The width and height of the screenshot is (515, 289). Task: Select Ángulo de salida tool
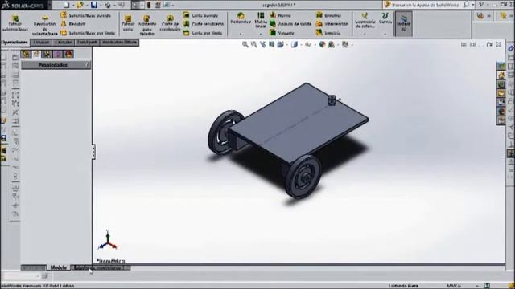pyautogui.click(x=290, y=24)
